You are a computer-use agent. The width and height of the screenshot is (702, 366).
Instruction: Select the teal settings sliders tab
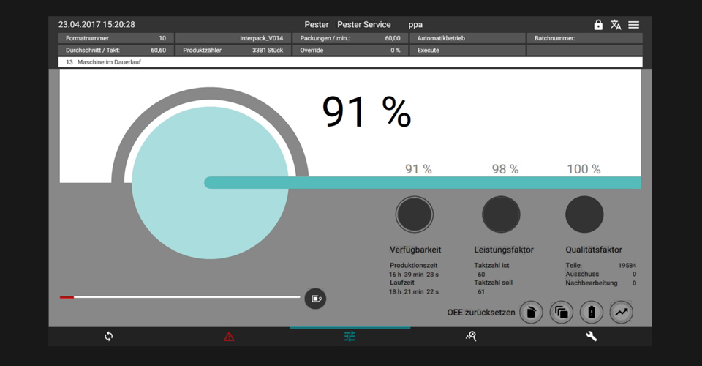(350, 337)
